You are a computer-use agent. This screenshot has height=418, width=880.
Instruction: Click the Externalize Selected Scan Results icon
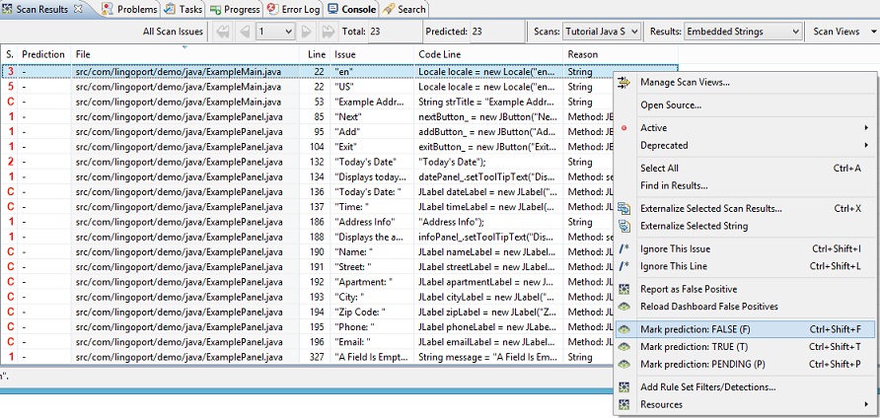click(x=623, y=209)
